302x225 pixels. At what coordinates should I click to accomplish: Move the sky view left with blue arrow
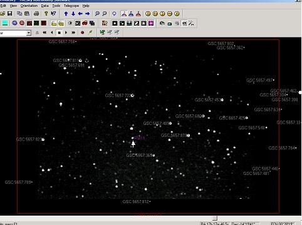(x=80, y=14)
